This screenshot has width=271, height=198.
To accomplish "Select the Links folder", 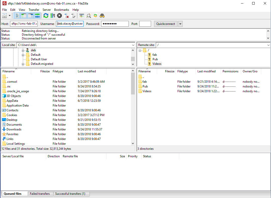I will 10,139.
